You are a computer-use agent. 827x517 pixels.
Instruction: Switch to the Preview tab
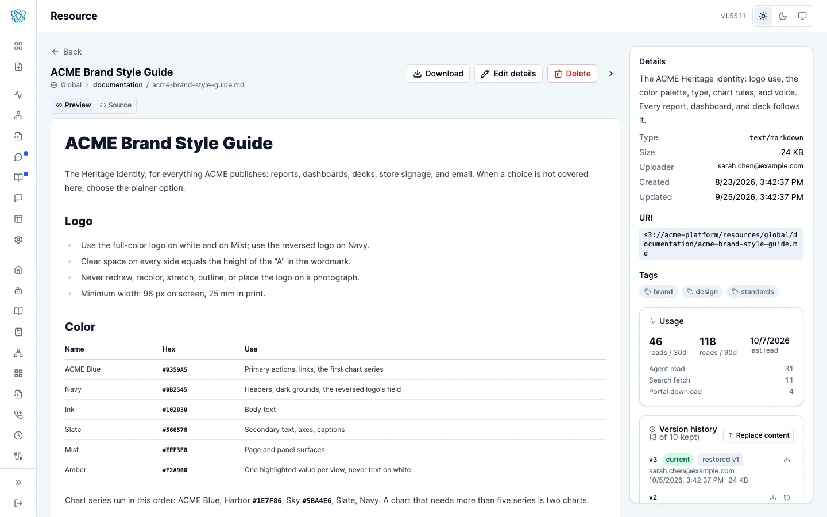[74, 105]
